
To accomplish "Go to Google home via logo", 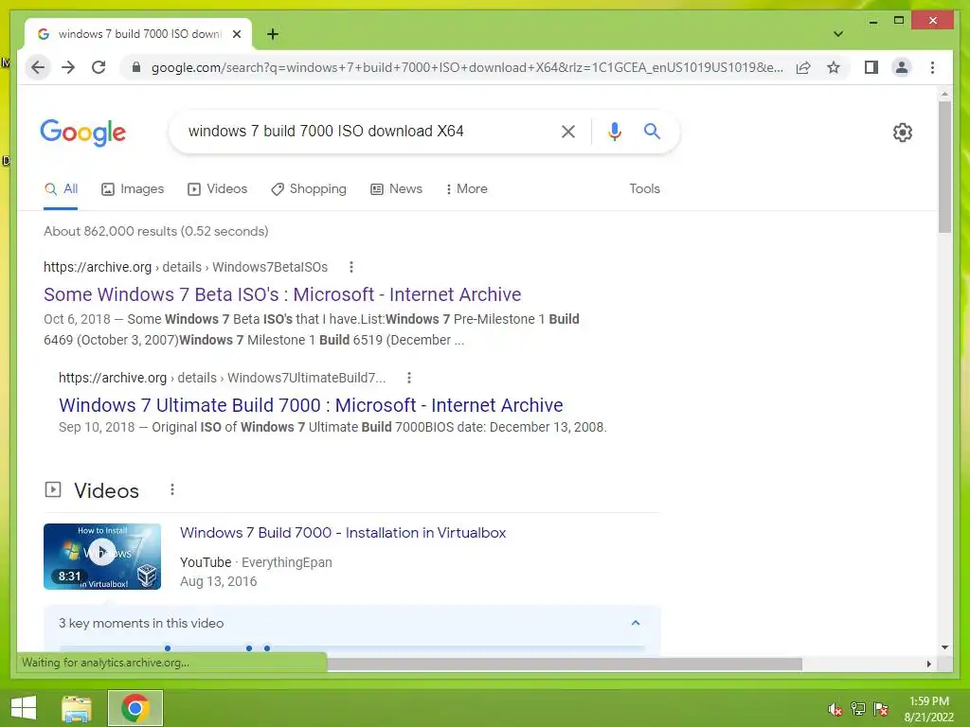I will tap(83, 133).
